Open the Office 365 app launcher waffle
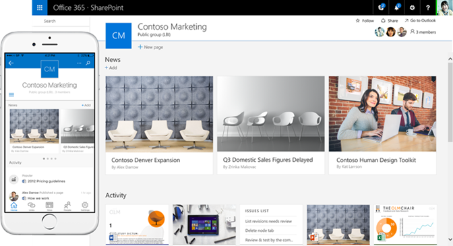The height and width of the screenshot is (246, 453). (x=40, y=7)
